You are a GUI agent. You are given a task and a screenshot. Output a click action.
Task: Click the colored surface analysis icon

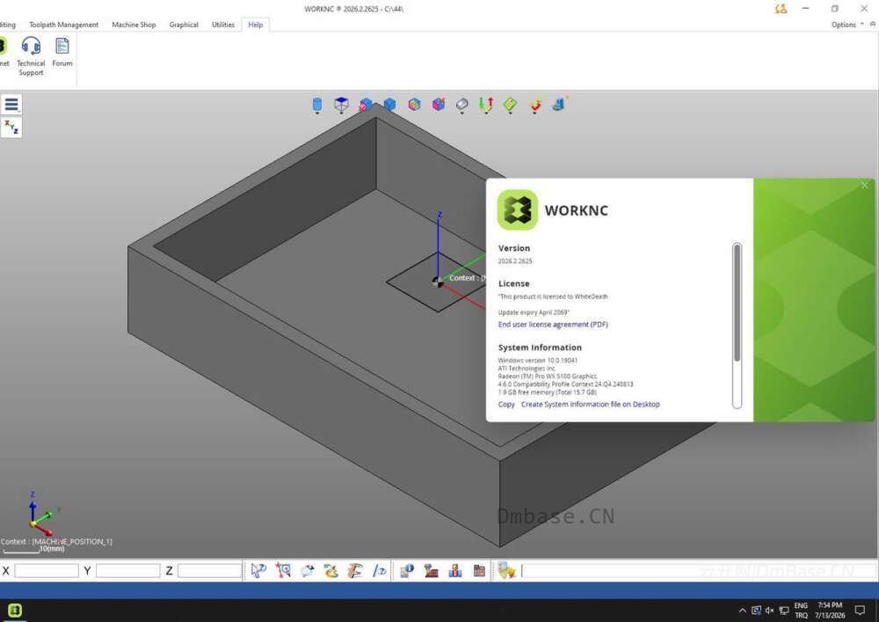[x=331, y=571]
